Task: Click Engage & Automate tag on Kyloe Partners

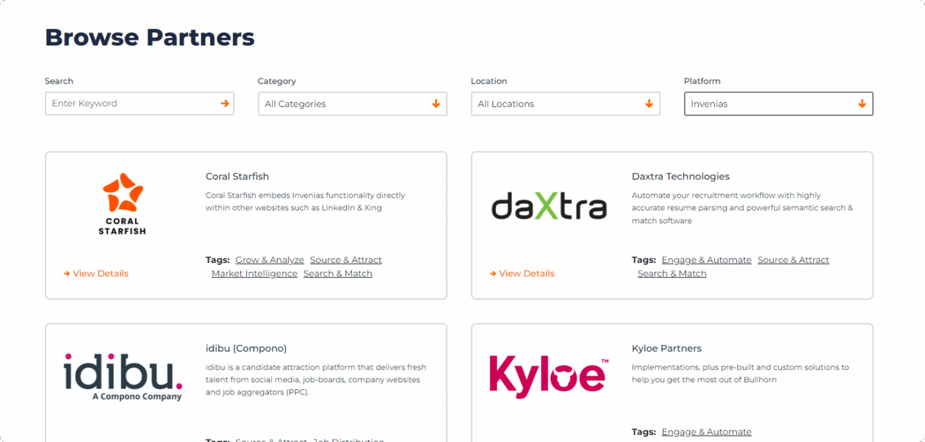Action: point(707,432)
